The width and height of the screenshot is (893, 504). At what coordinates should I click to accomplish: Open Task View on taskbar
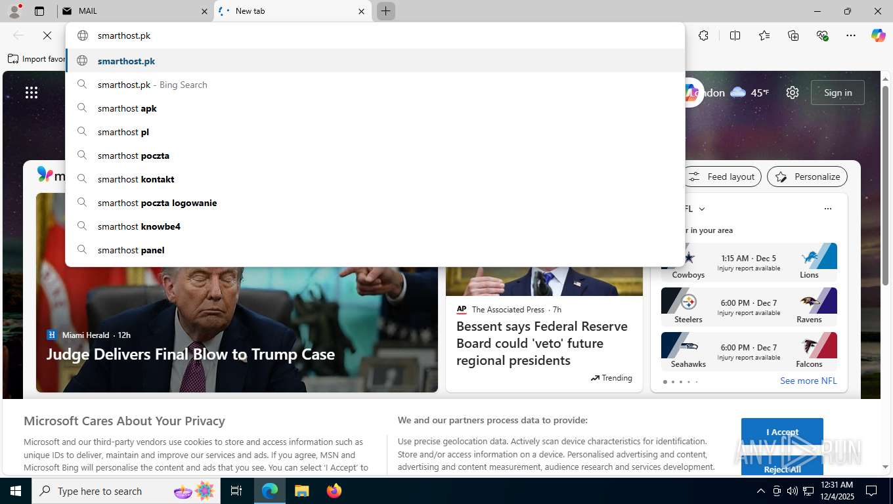(x=236, y=491)
